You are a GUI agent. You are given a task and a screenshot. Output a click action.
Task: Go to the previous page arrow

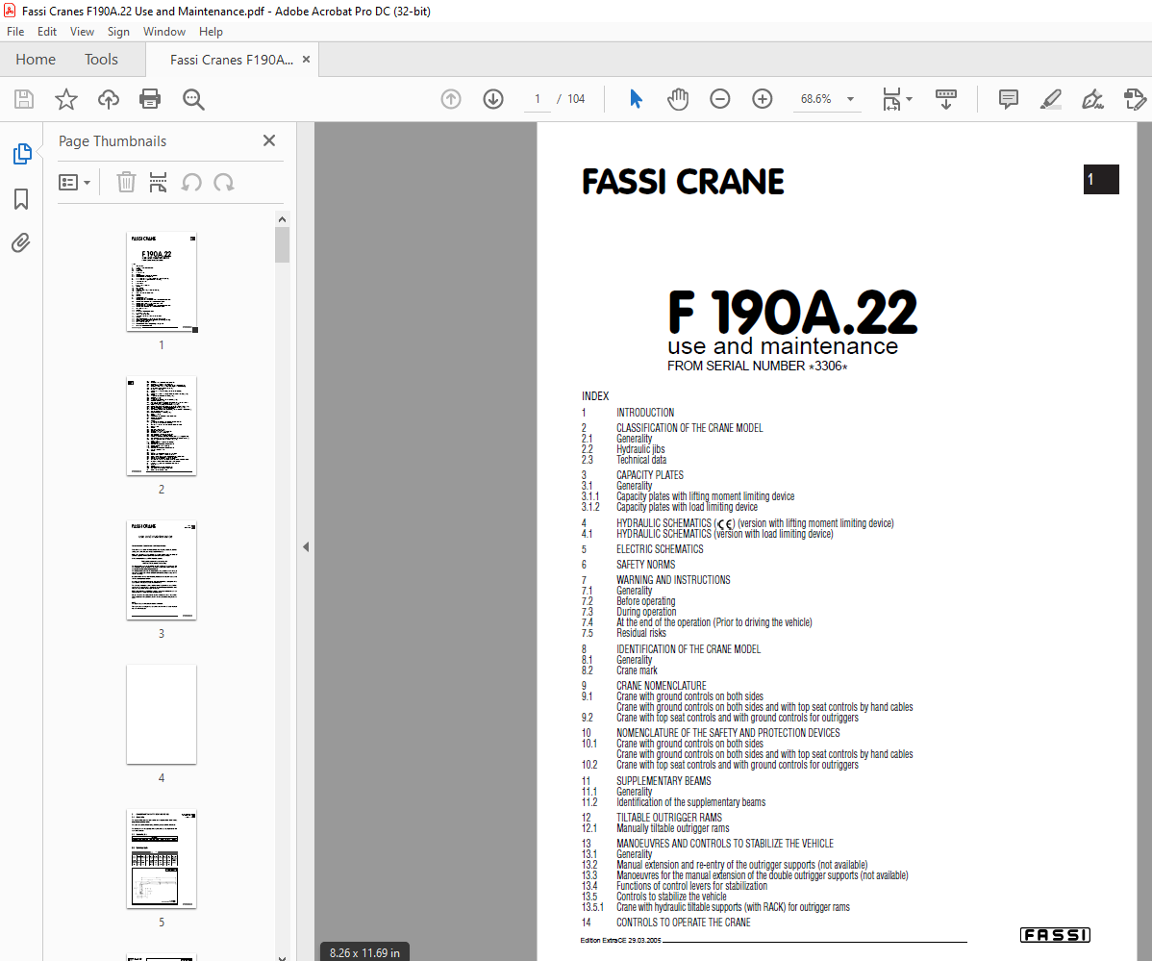tap(451, 99)
